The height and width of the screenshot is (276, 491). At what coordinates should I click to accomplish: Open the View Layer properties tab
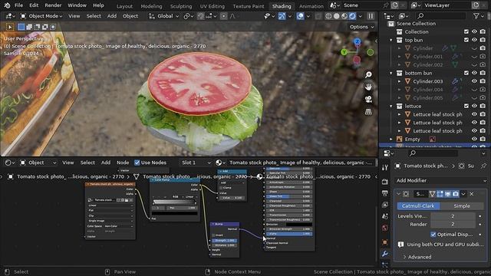click(x=385, y=205)
